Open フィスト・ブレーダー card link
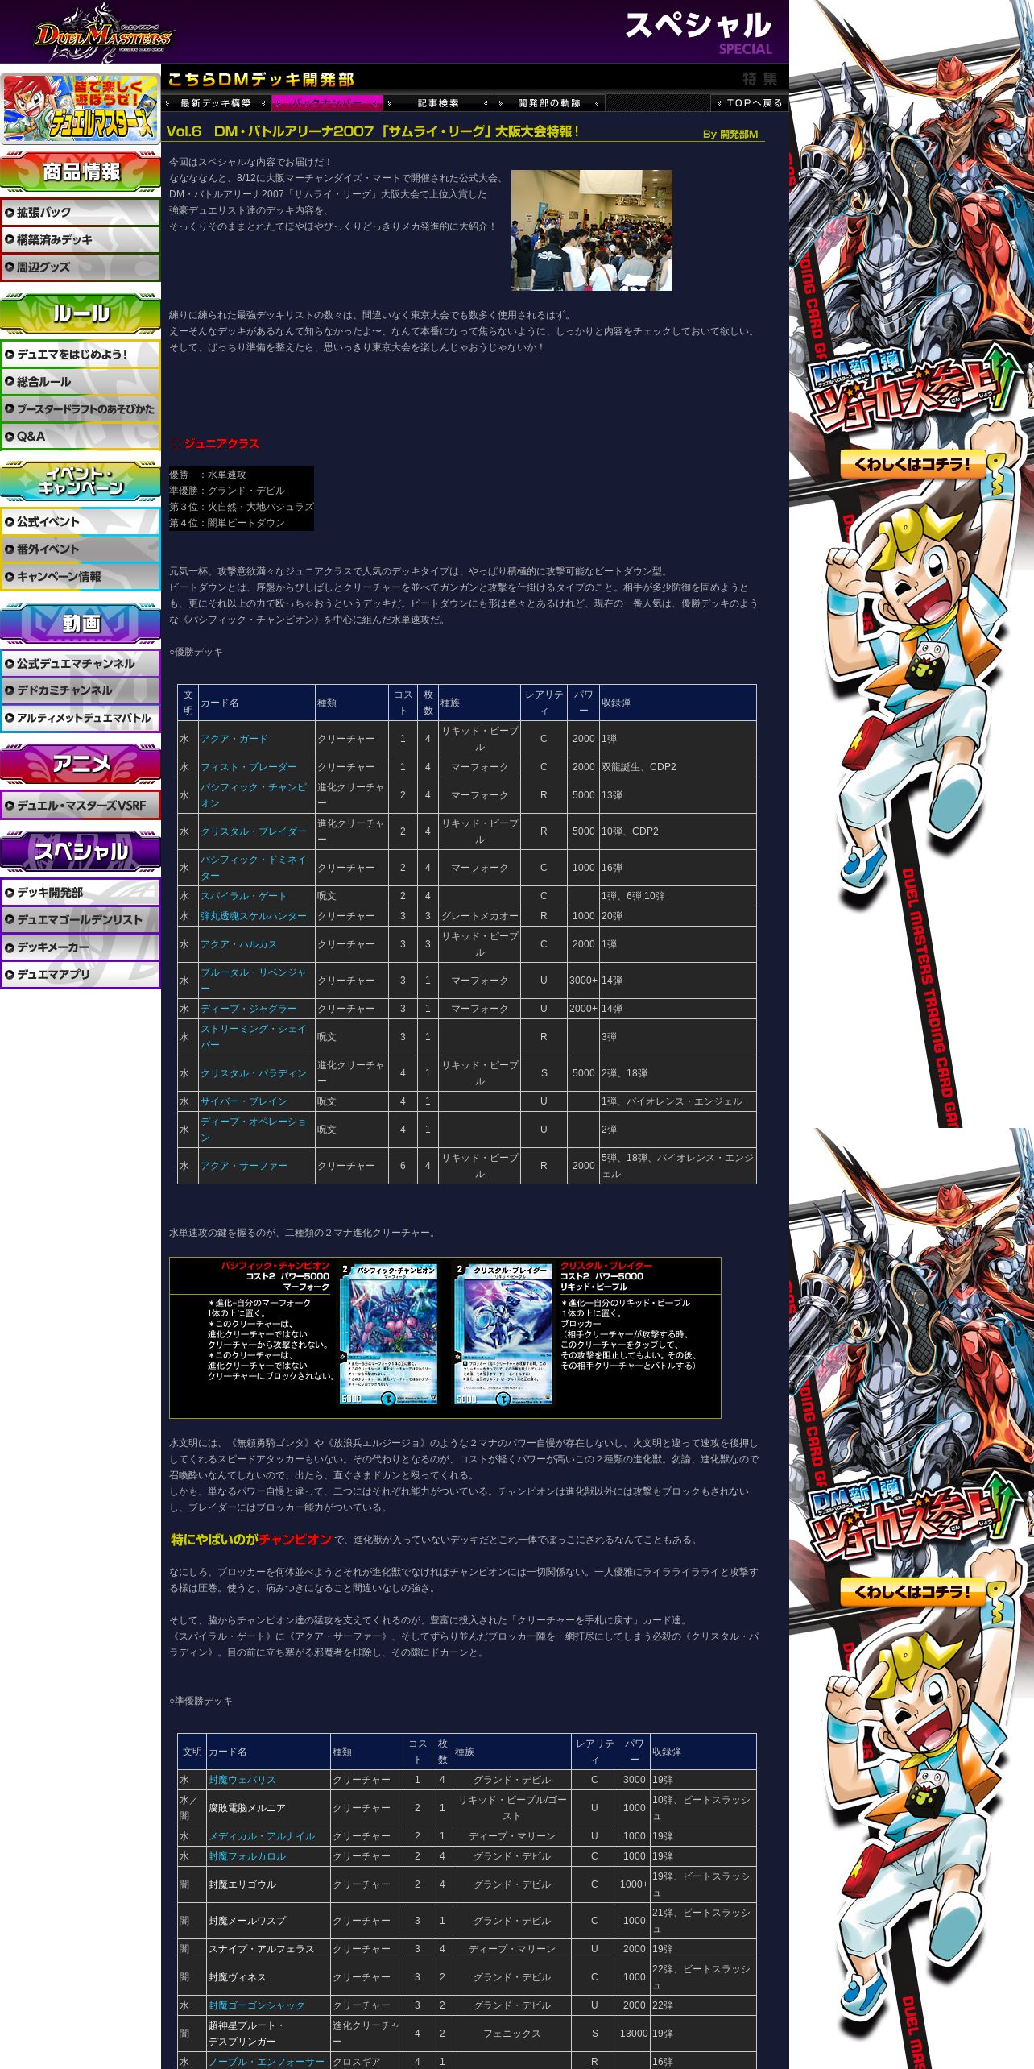The image size is (1034, 2069). [x=249, y=767]
